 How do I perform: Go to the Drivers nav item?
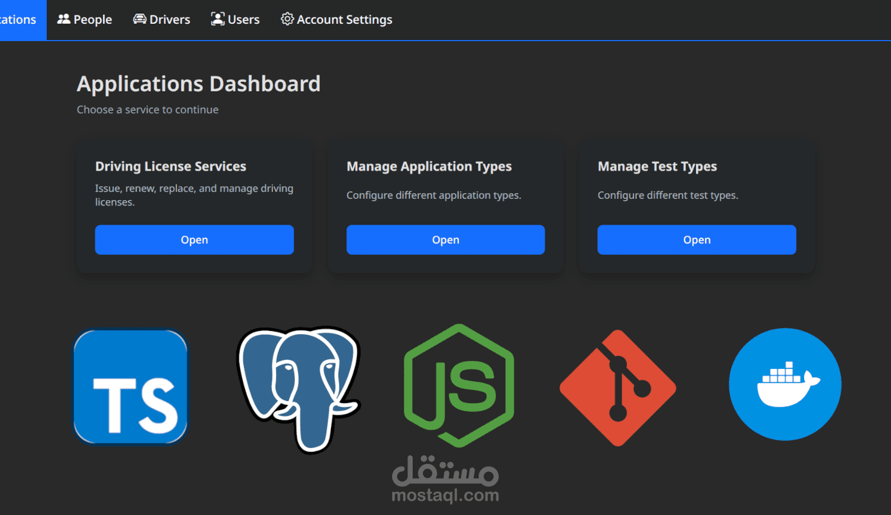coord(162,19)
